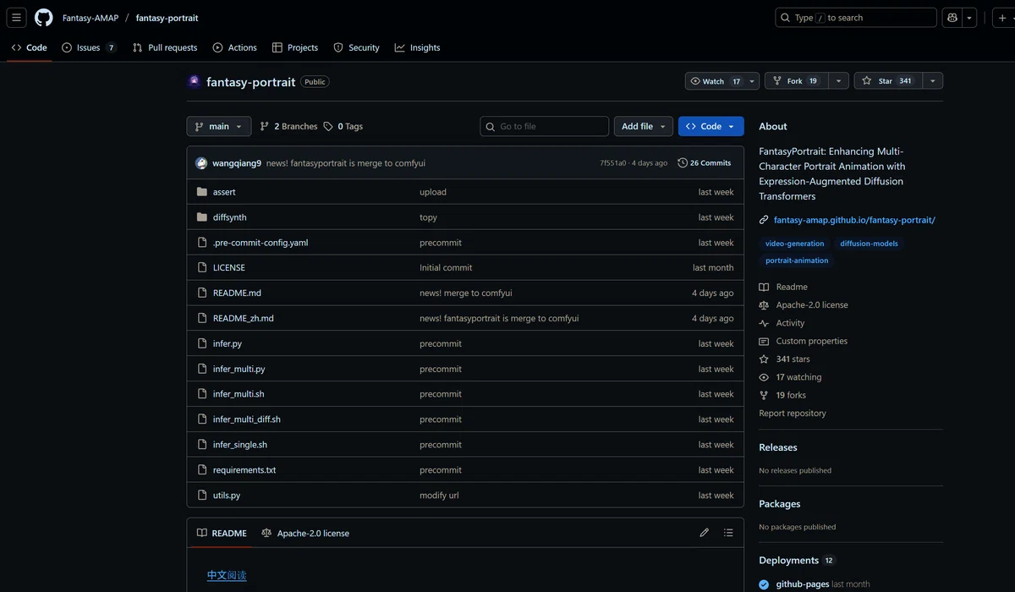Click wangqiang9's avatar in commit bar
Viewport: 1015px width, 592px height.
[201, 163]
